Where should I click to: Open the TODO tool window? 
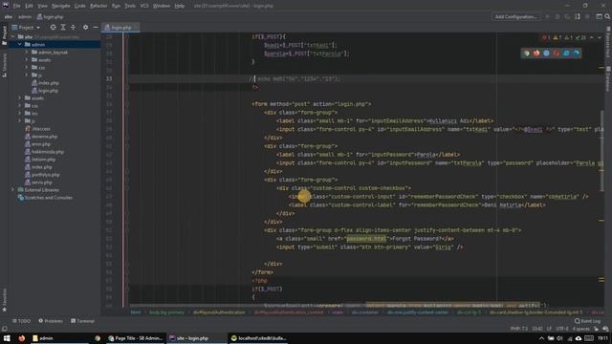(21, 321)
